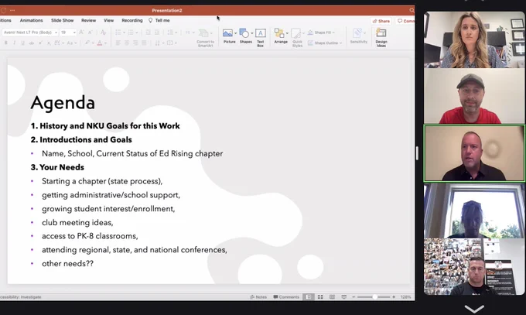Viewport: 526px width, 315px height.
Task: Toggle Italic formatting
Action: 15,43
